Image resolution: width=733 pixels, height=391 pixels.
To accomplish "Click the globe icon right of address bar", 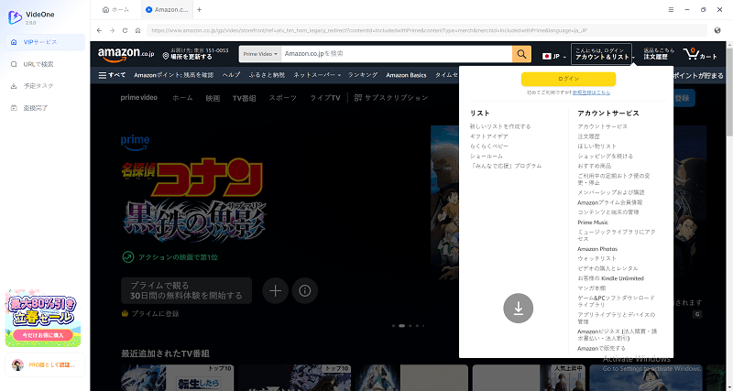I will 717,30.
